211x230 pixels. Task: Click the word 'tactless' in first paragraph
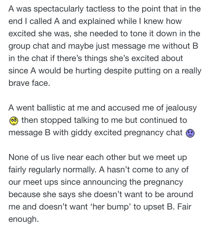pos(100,9)
